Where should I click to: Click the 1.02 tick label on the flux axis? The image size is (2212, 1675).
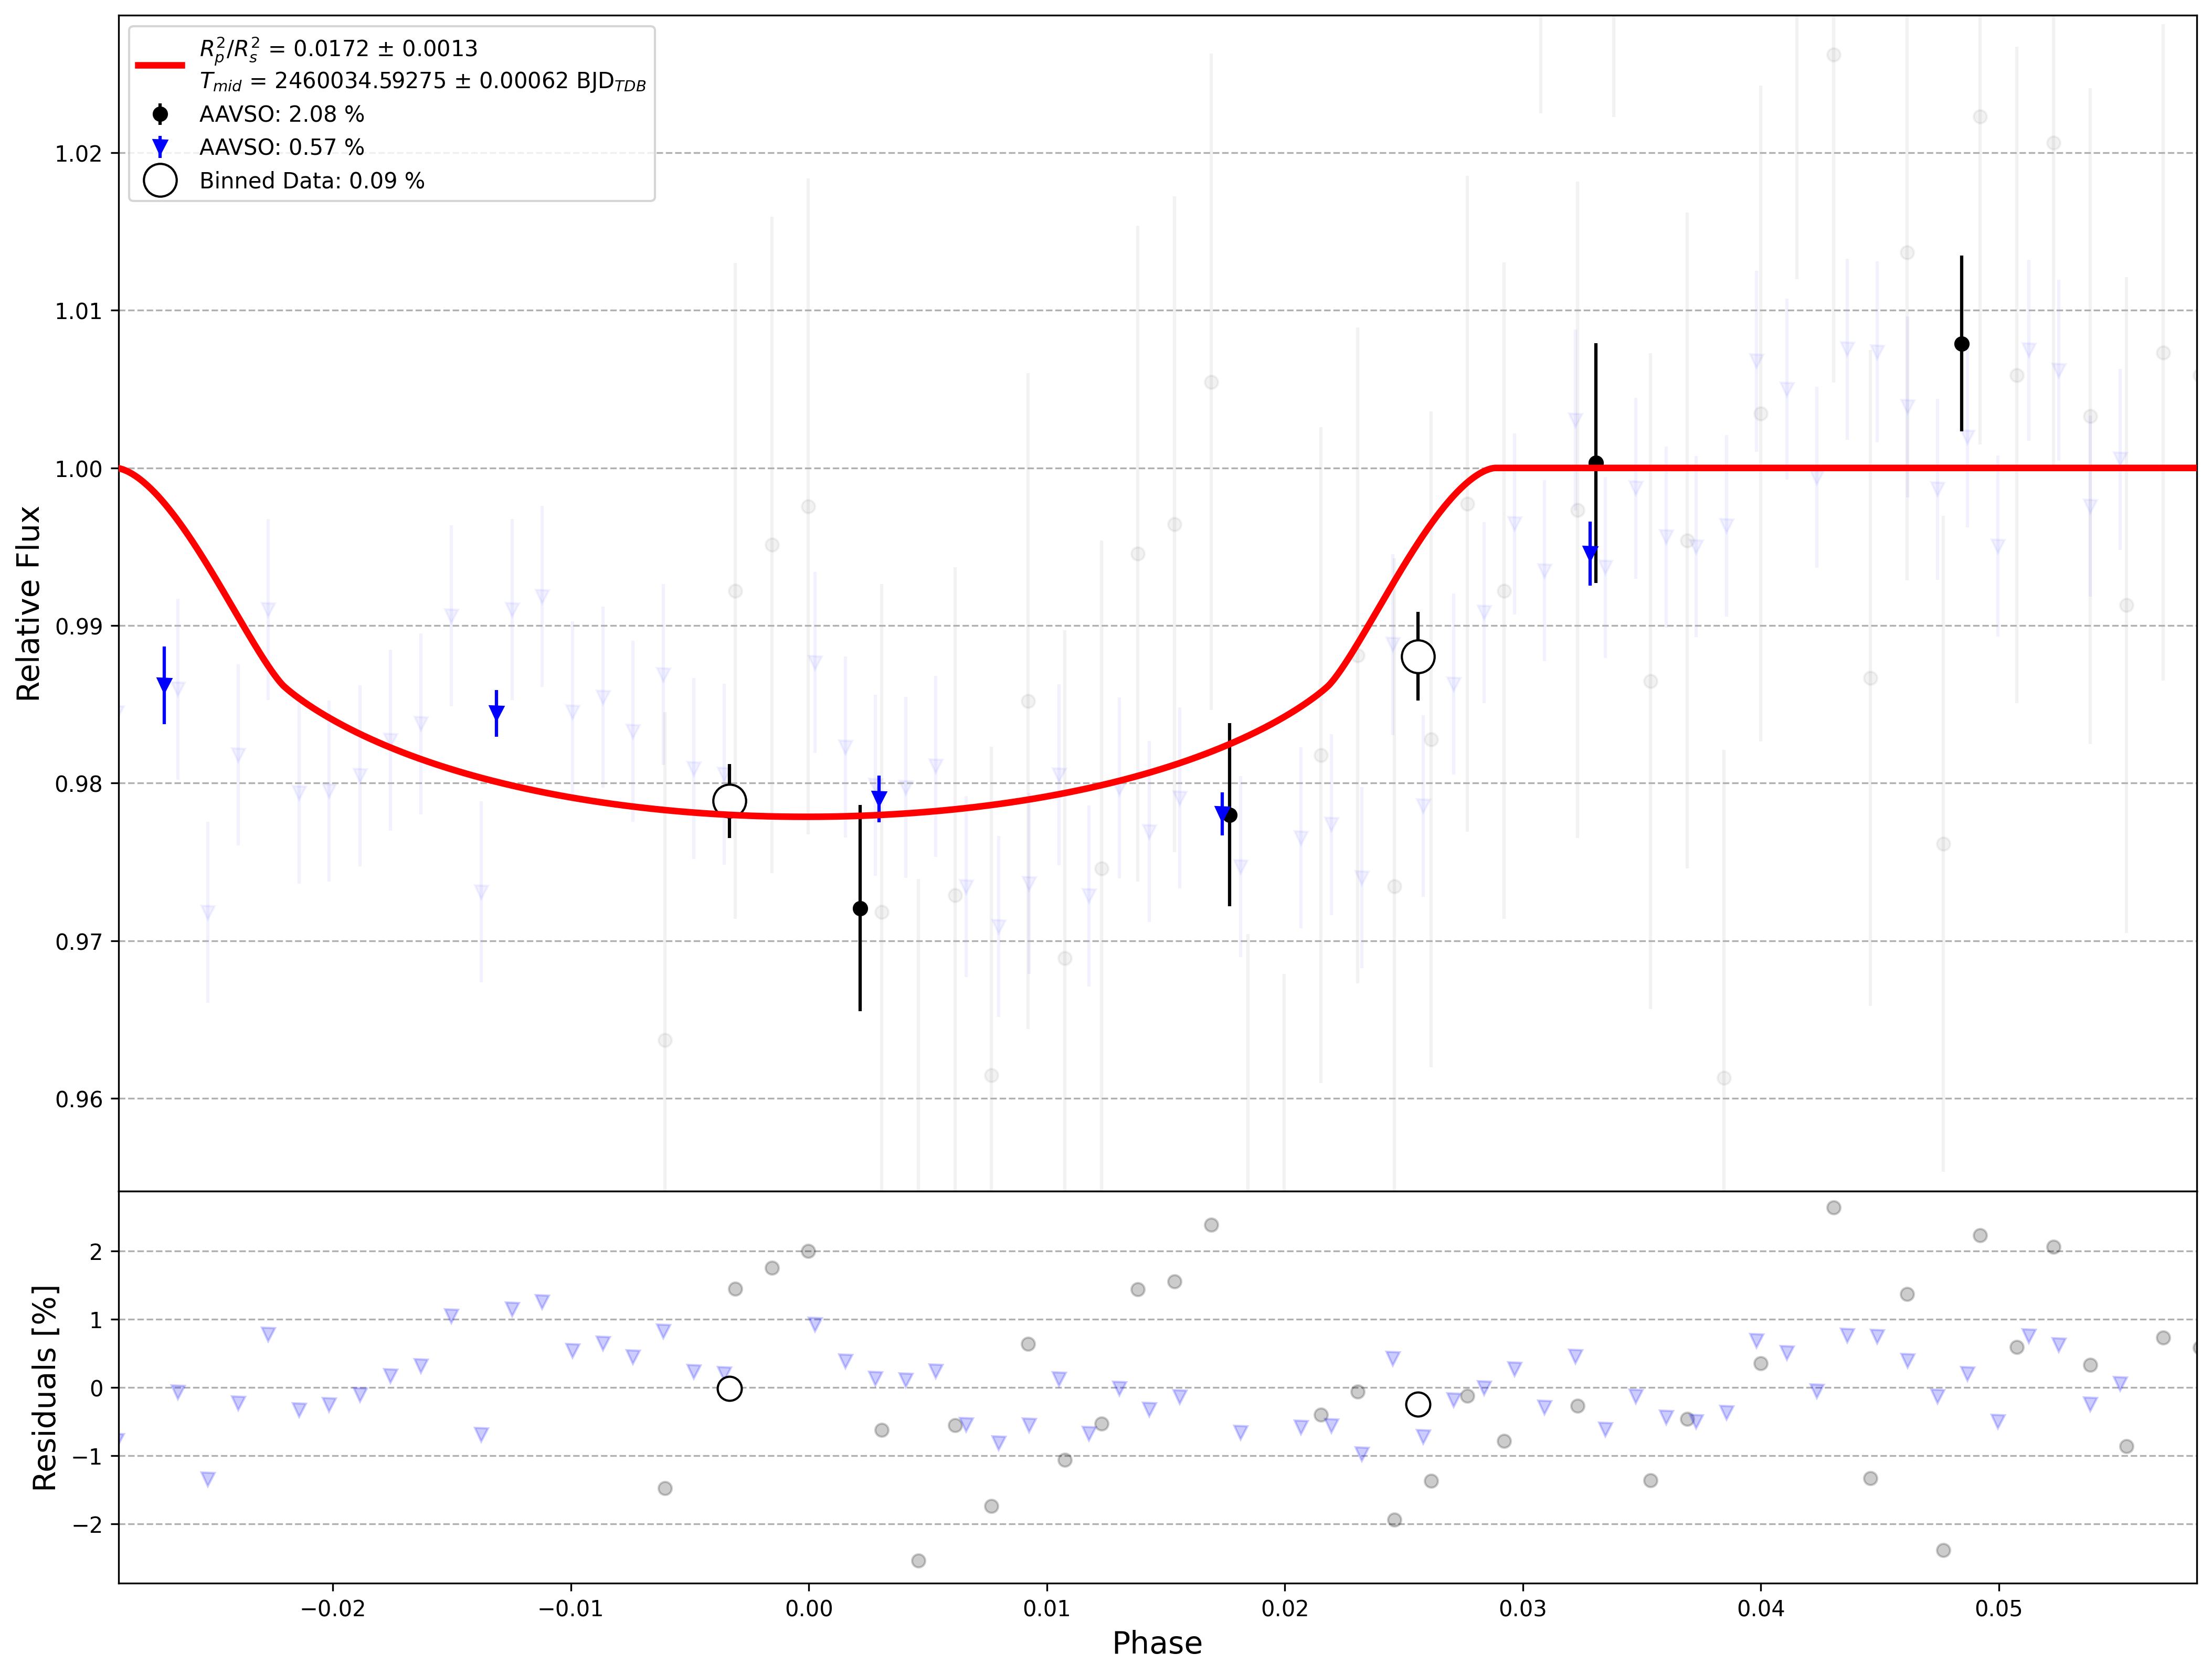click(79, 154)
